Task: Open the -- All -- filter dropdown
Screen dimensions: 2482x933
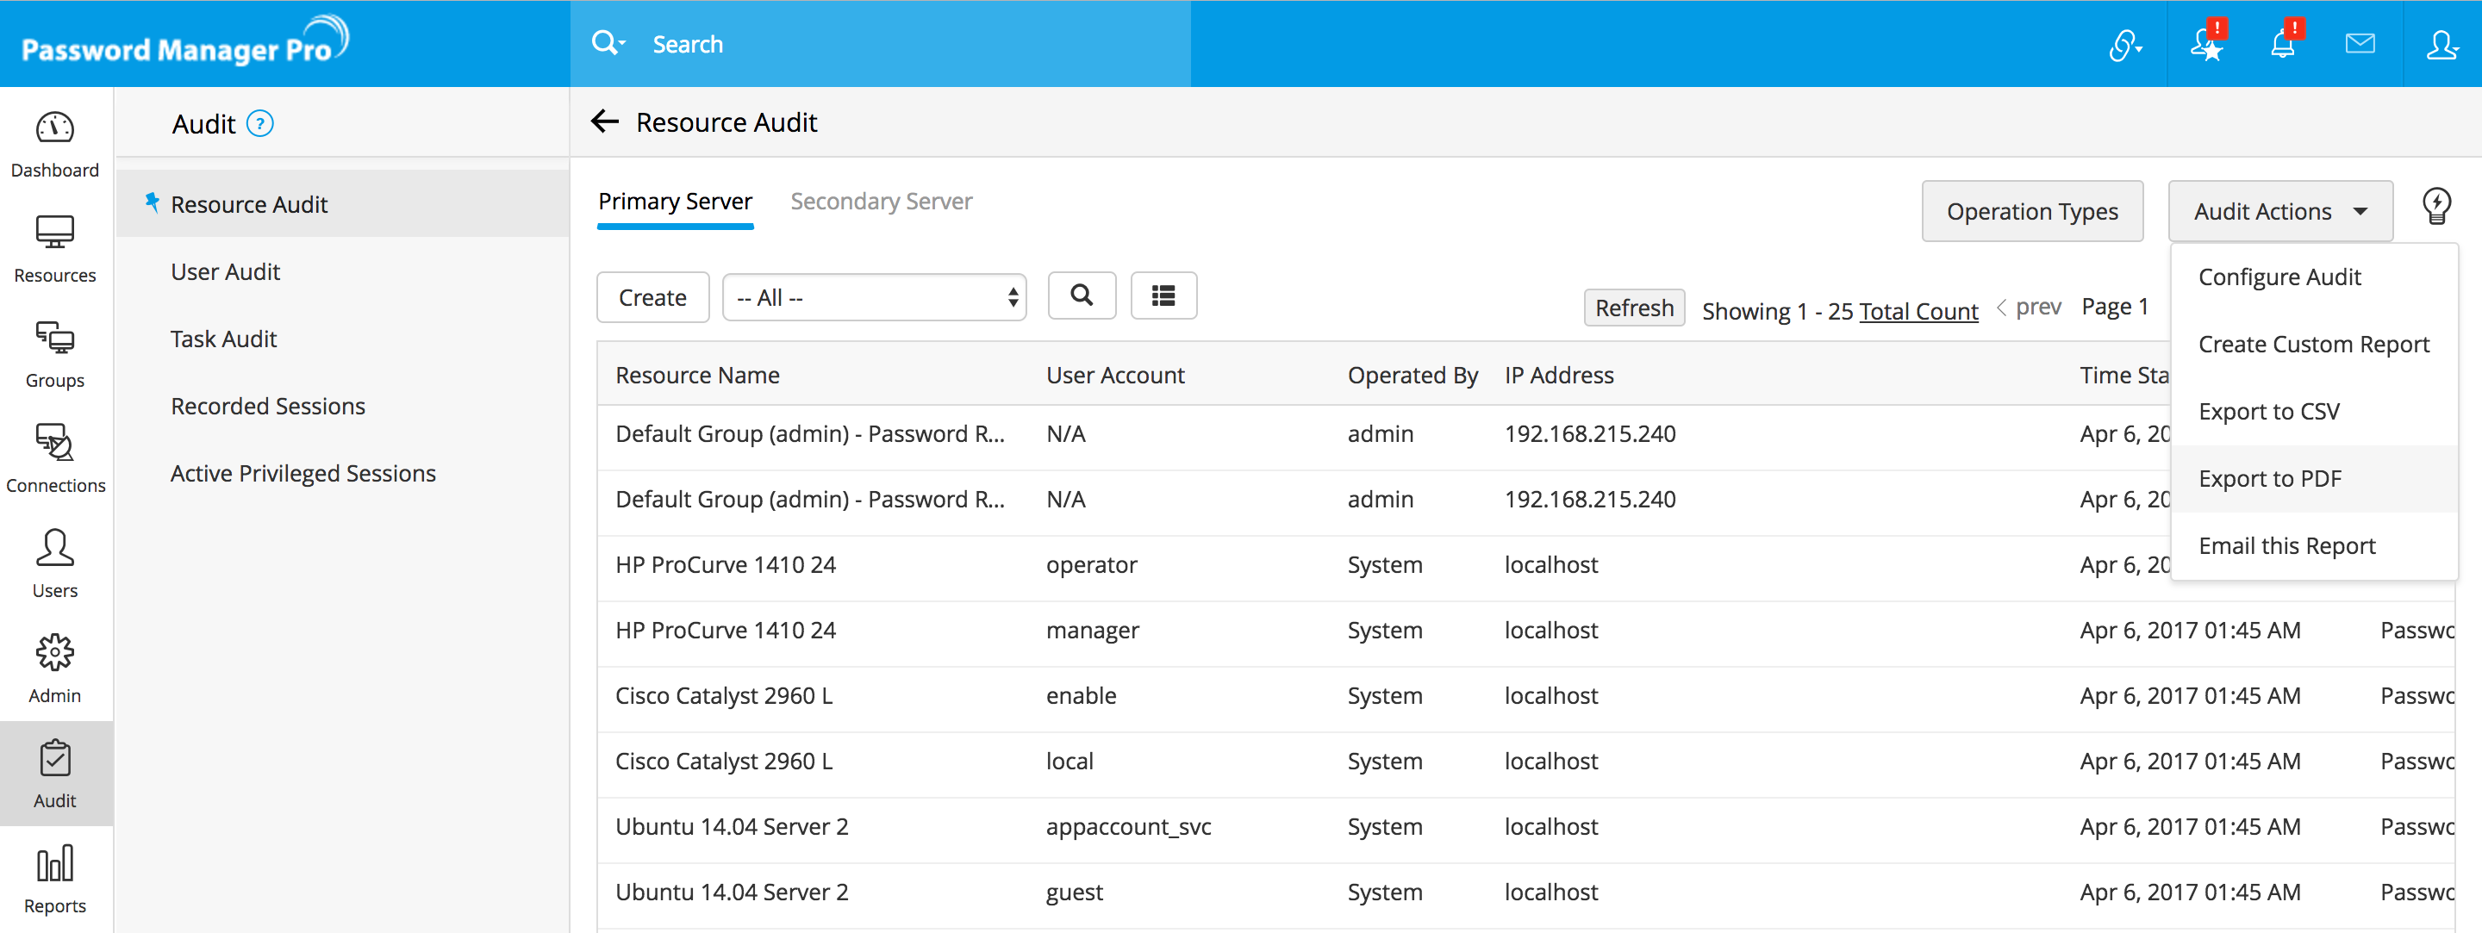Action: (874, 297)
